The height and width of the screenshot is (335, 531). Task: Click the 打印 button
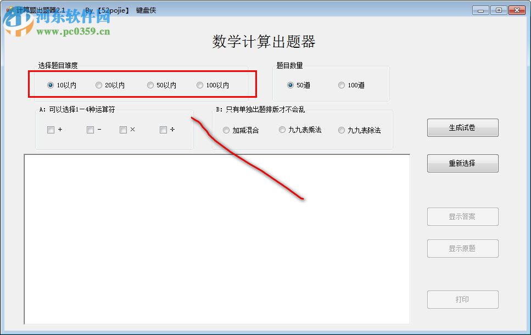click(462, 299)
